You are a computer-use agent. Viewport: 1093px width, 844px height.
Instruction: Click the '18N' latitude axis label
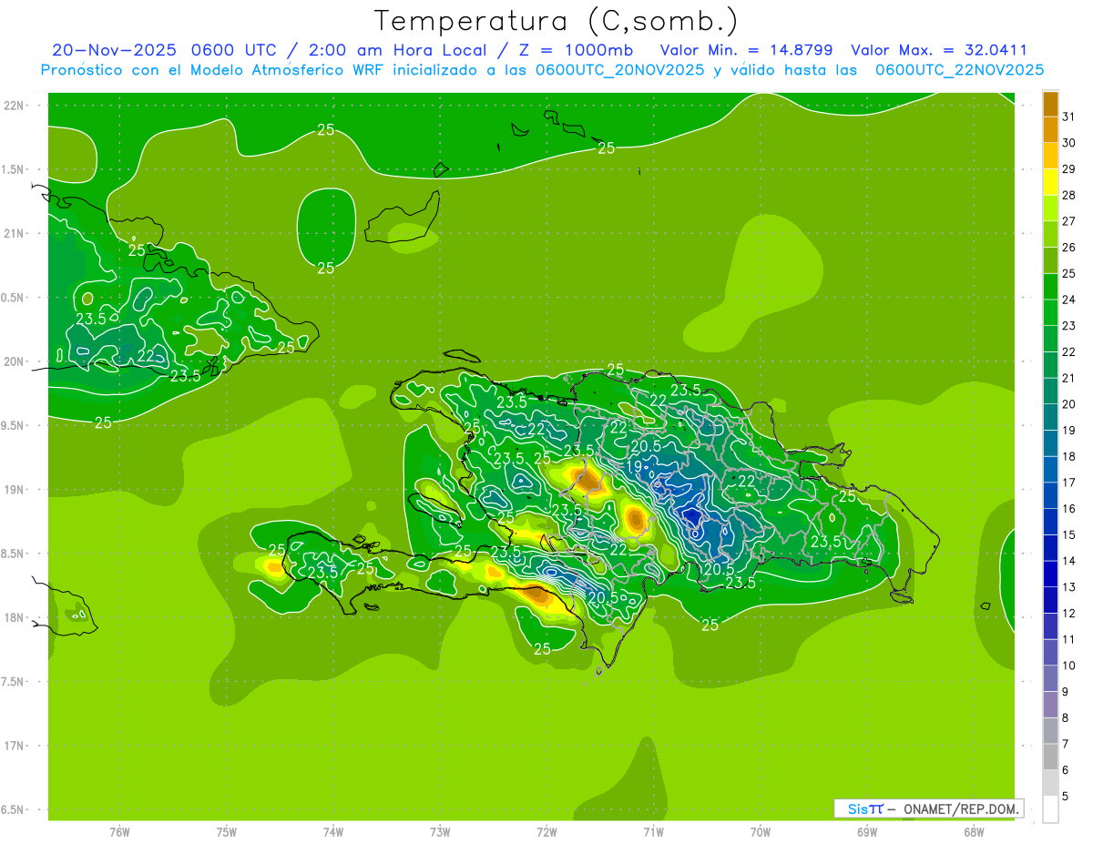pyautogui.click(x=13, y=617)
